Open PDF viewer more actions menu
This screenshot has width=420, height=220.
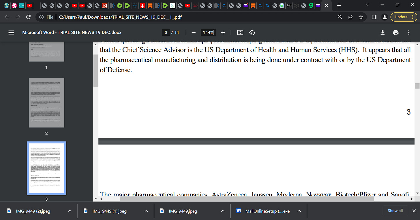tap(409, 33)
